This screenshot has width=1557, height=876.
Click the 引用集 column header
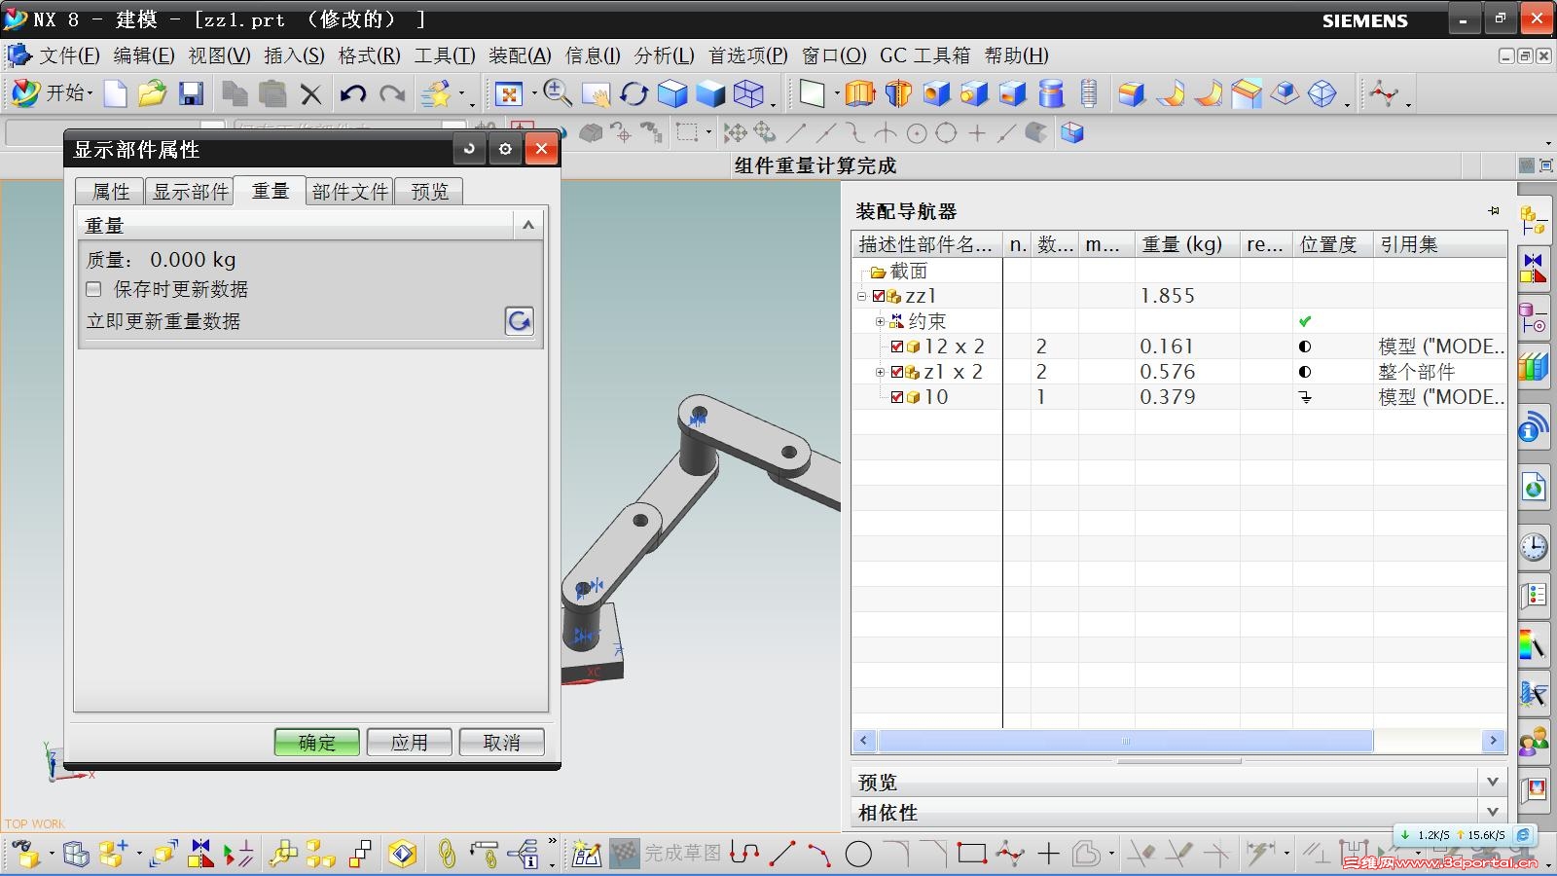coord(1439,244)
